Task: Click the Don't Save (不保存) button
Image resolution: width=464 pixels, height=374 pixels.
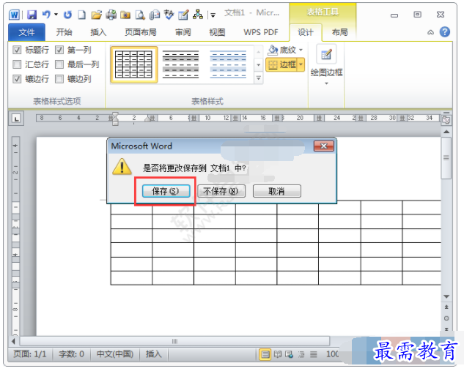Action: click(x=221, y=191)
